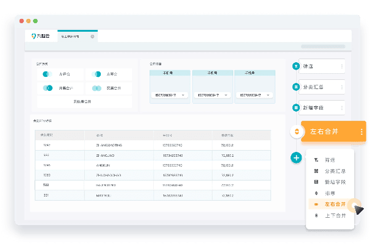Viewport: 381px width, 244px height.
Task: Choose 分类汇总 from the add-step menu
Action: pyautogui.click(x=330, y=171)
